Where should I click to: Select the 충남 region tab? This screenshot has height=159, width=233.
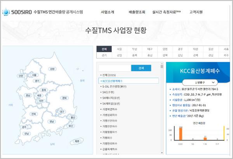point(150,55)
